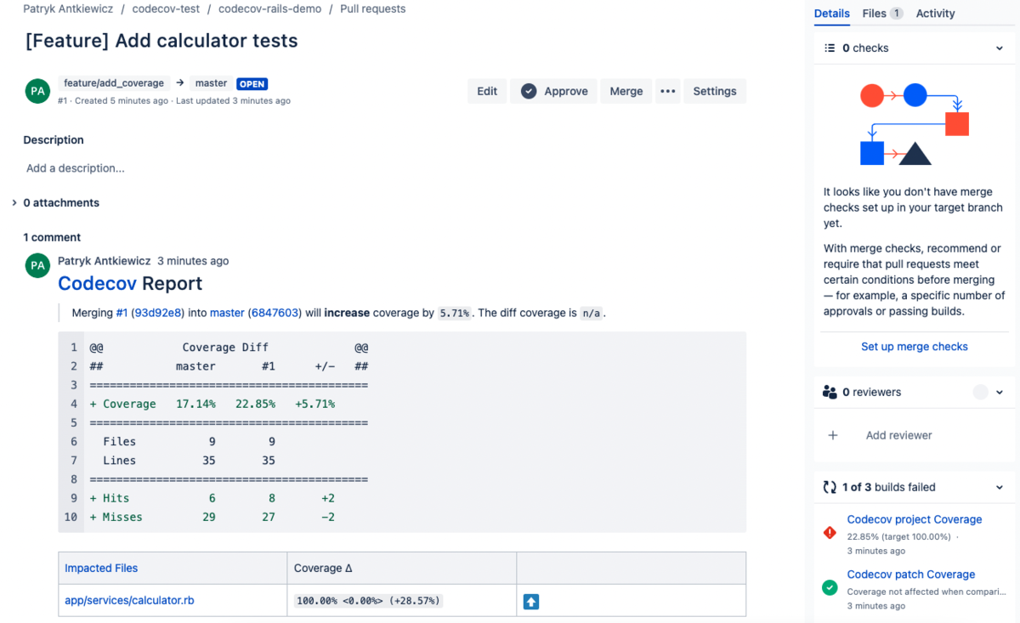Open the master branch link in comment
Viewport: 1020px width, 623px height.
tap(227, 313)
